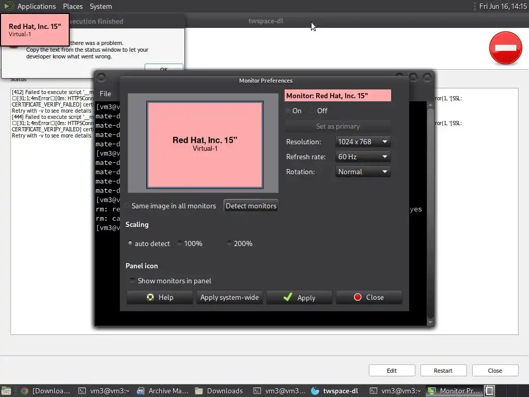529x397 pixels.
Task: Click the Red Hat Virtual-1 monitor overlay label
Action: click(x=35, y=29)
